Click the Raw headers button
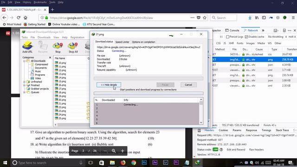Screen dimensions: 297x167 point(256,149)
